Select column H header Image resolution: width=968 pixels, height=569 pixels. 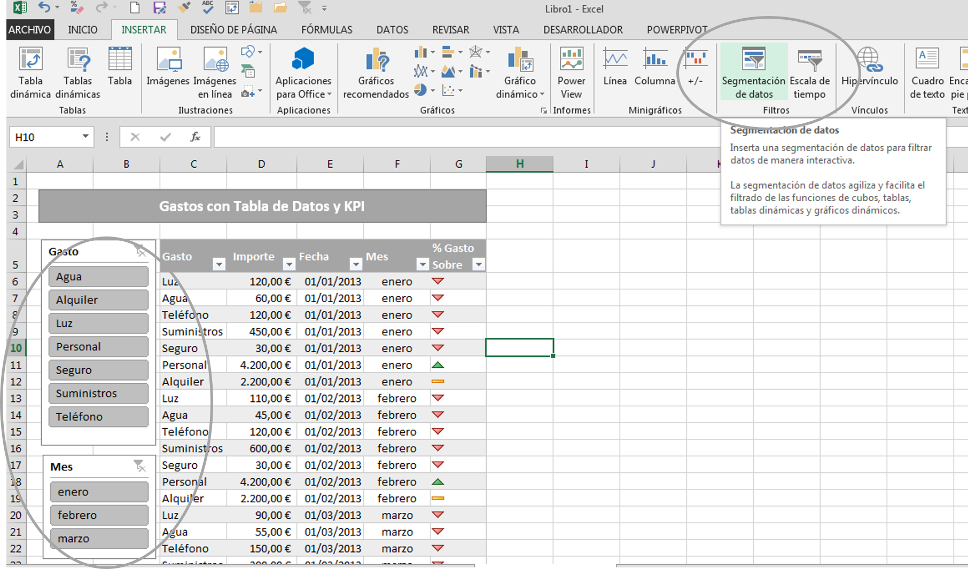[x=519, y=164]
